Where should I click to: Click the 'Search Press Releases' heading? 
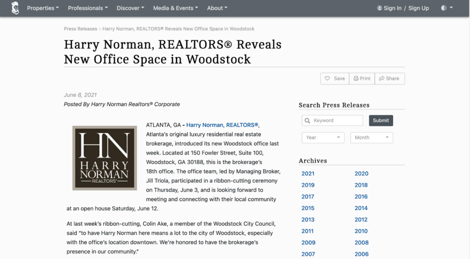tap(334, 105)
